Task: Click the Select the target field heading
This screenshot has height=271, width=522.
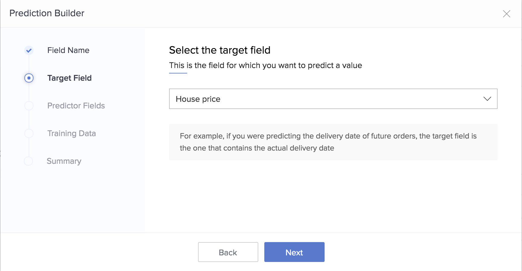Action: pos(220,50)
